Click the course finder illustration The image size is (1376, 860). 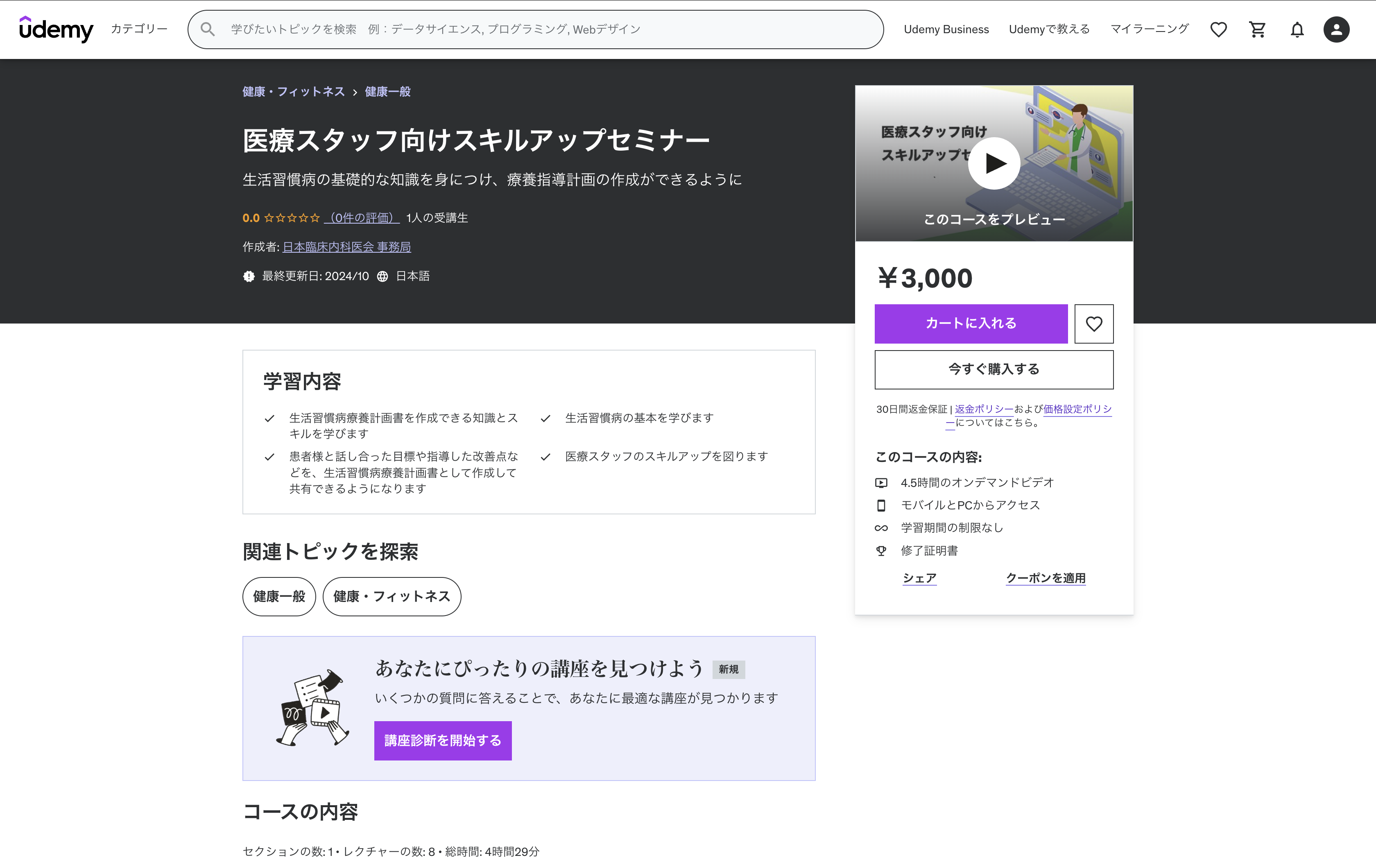tap(312, 708)
